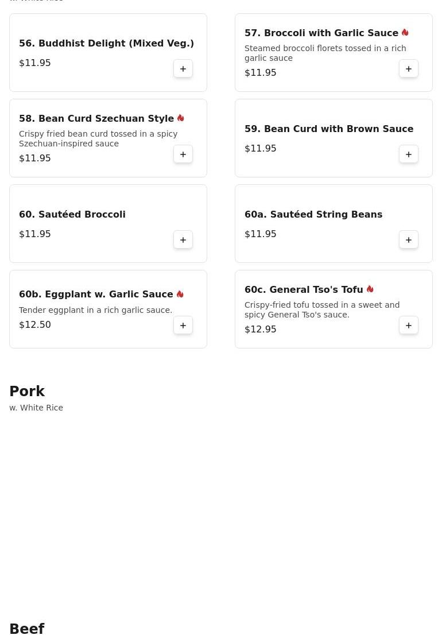Viewport: 442px width, 635px height.
Task: Click the spicy flame icon beside Bean Curd Szechuan Style
Action: 180,118
